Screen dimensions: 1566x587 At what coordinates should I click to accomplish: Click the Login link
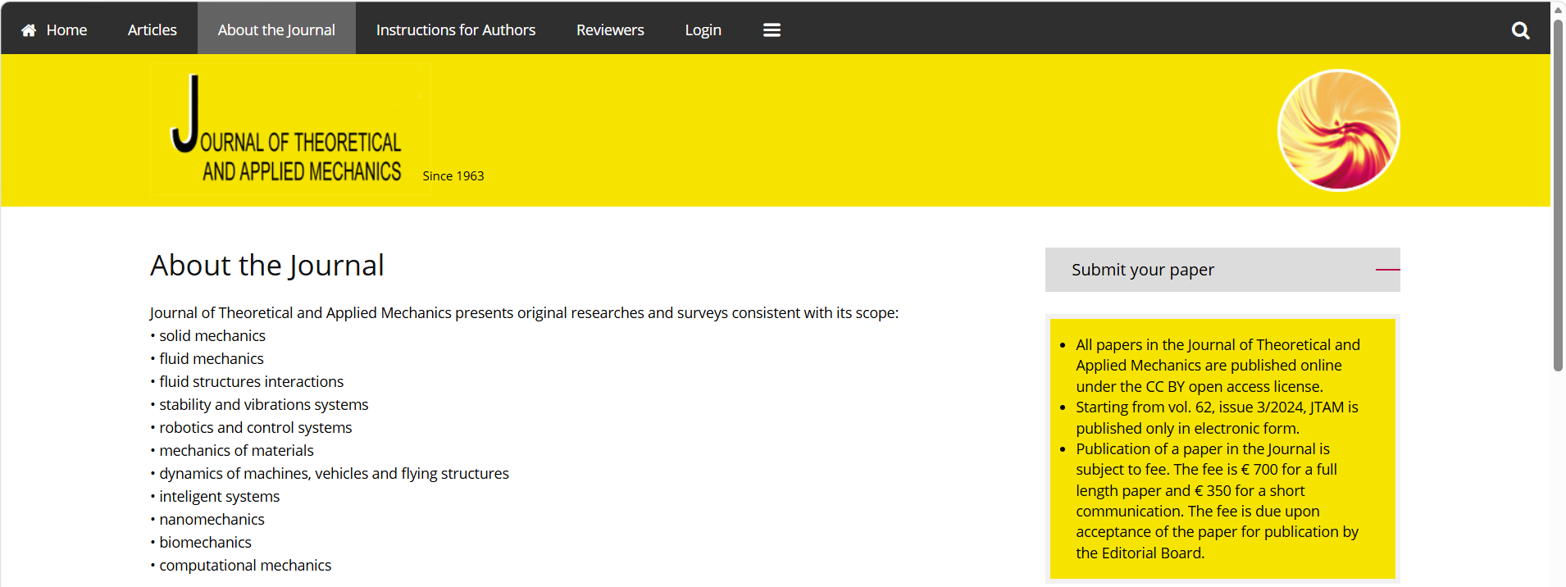[x=703, y=30]
